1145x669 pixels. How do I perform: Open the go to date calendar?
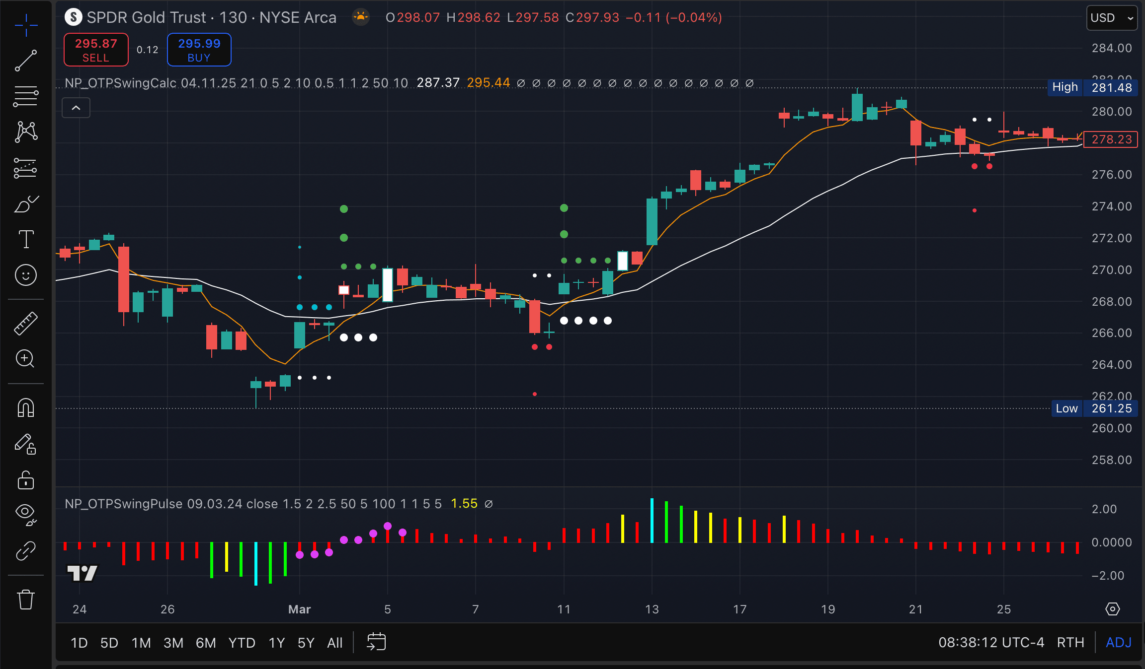[376, 642]
